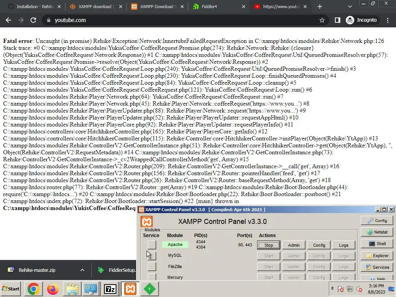Open the Windows Start menu
Viewport: 396px width, 297px height.
pyautogui.click(x=10, y=288)
